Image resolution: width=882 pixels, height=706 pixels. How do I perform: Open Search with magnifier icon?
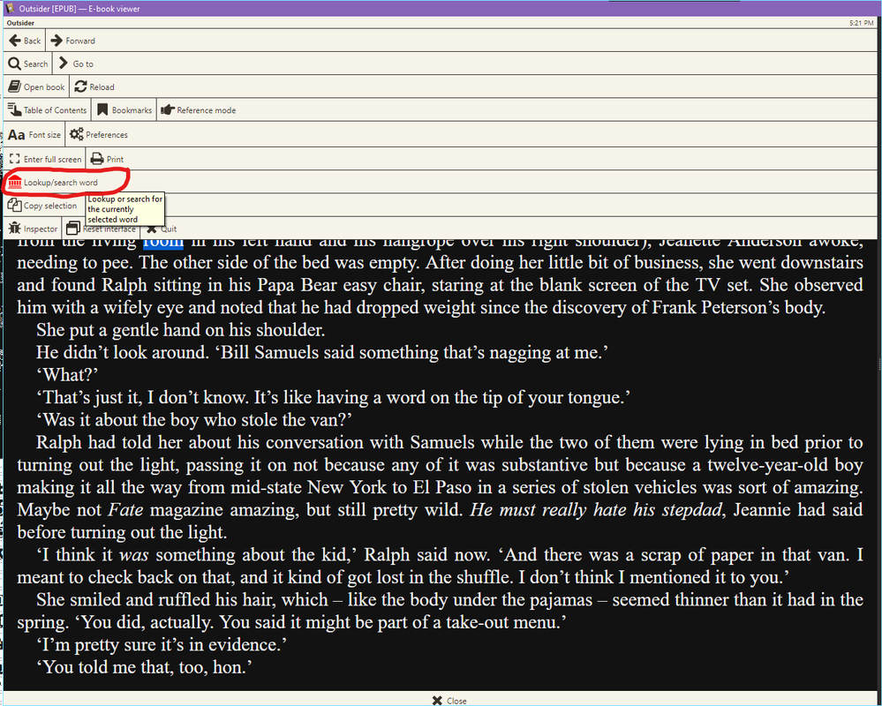28,64
